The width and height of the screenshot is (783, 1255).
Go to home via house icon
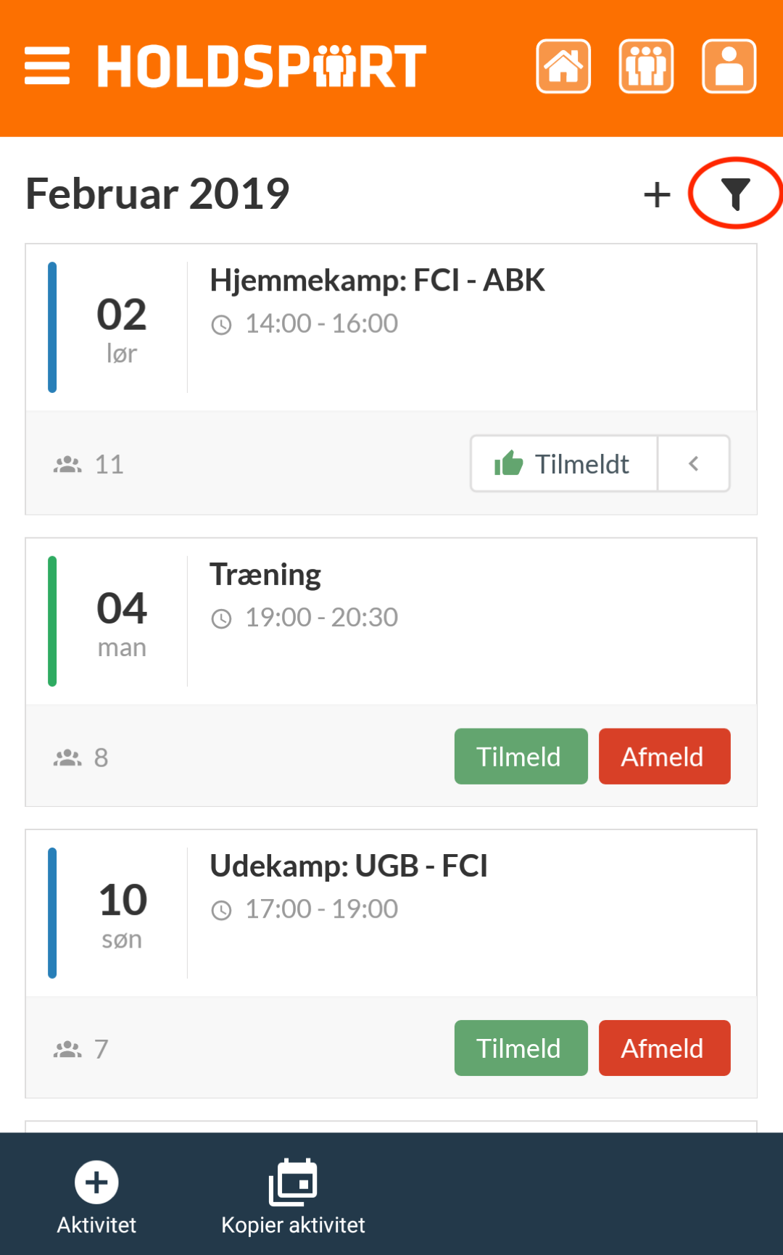[563, 67]
